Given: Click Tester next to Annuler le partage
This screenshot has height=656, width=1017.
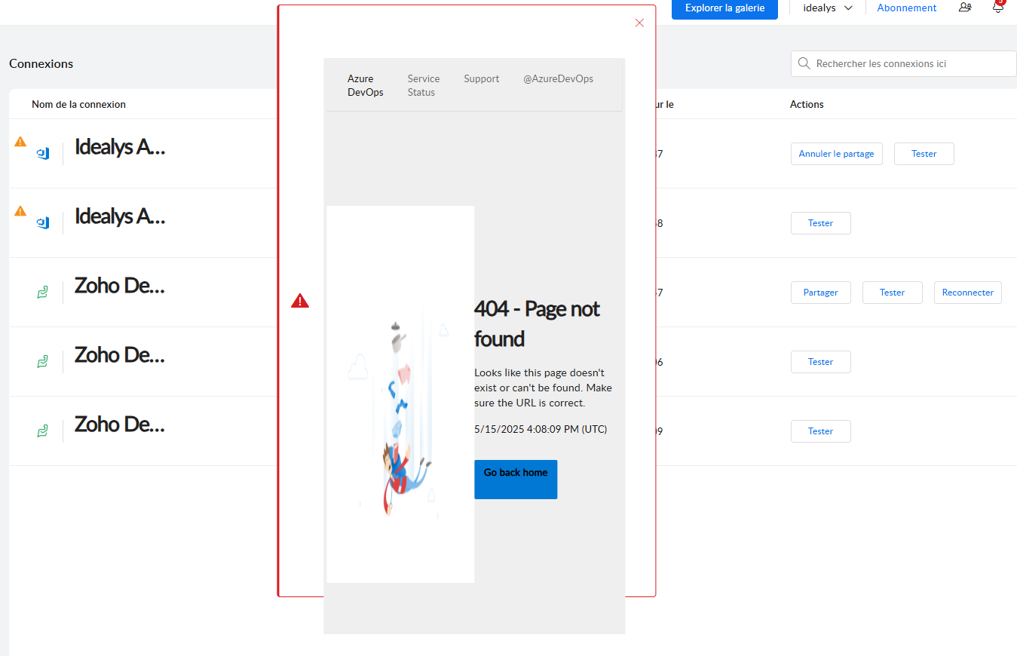Looking at the screenshot, I should [924, 154].
